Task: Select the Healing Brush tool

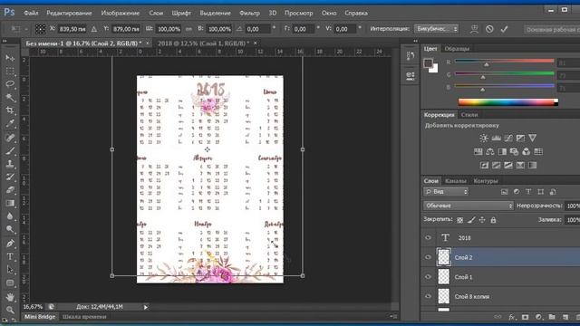Action: (10, 138)
